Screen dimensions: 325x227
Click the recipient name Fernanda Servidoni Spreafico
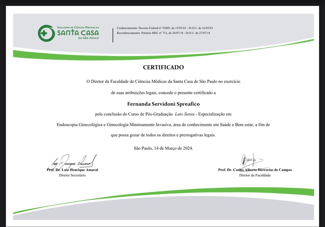pos(163,104)
